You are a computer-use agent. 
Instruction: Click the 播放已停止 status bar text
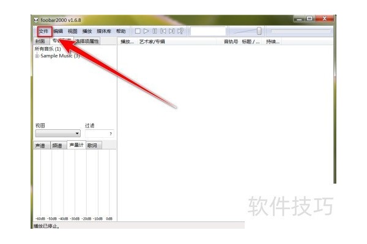point(46,226)
